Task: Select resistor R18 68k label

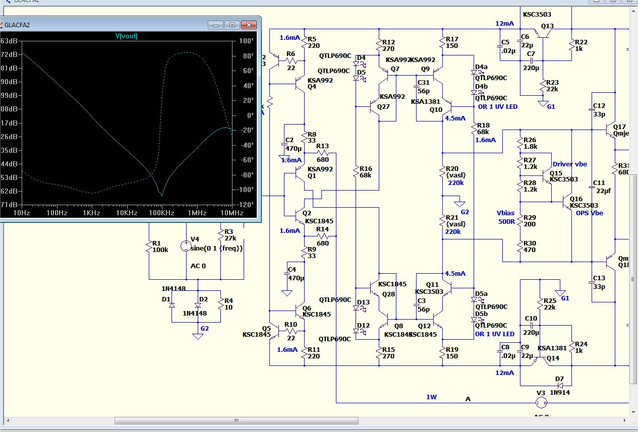Action: (x=483, y=129)
